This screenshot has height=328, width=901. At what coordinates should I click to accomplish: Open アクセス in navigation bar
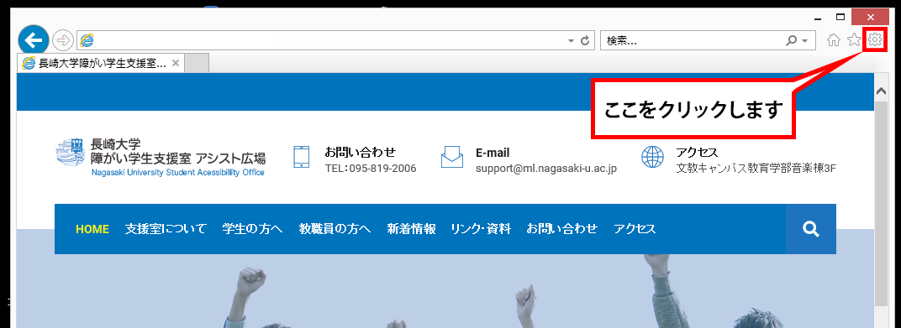[x=635, y=229]
